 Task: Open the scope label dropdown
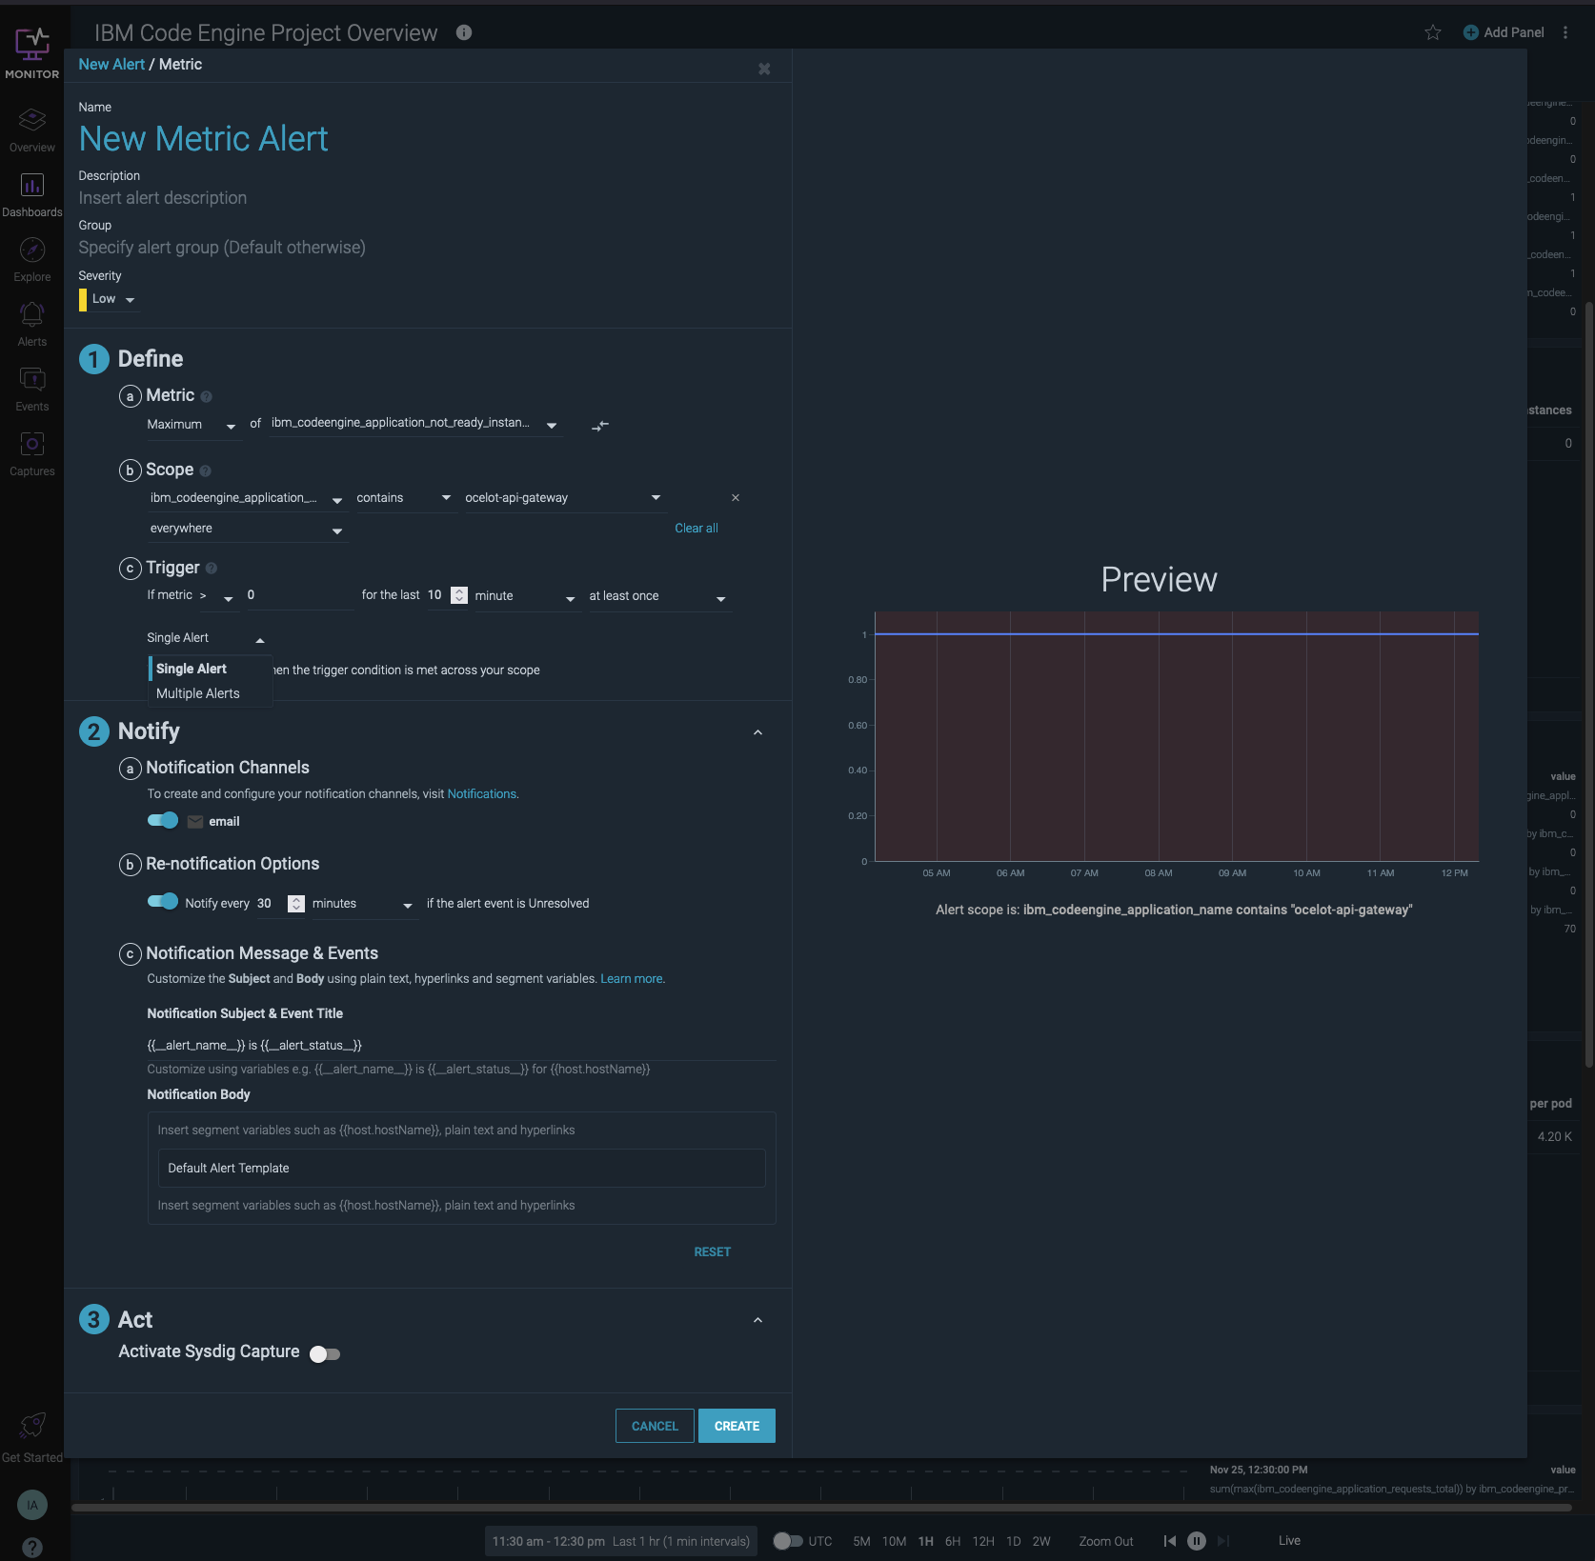click(x=247, y=498)
